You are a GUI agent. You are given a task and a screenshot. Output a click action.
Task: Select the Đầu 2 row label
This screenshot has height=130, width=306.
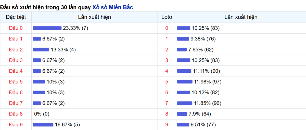pyautogui.click(x=16, y=49)
